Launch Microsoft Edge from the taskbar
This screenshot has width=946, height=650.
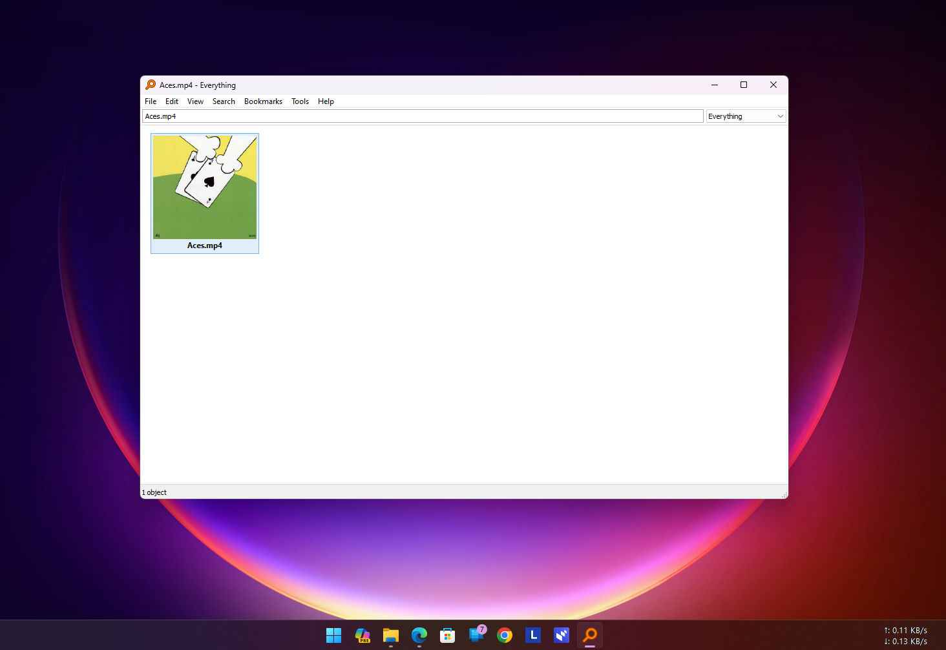419,635
